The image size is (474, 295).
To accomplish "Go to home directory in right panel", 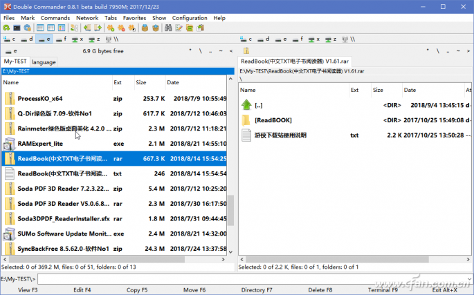I will (x=458, y=51).
